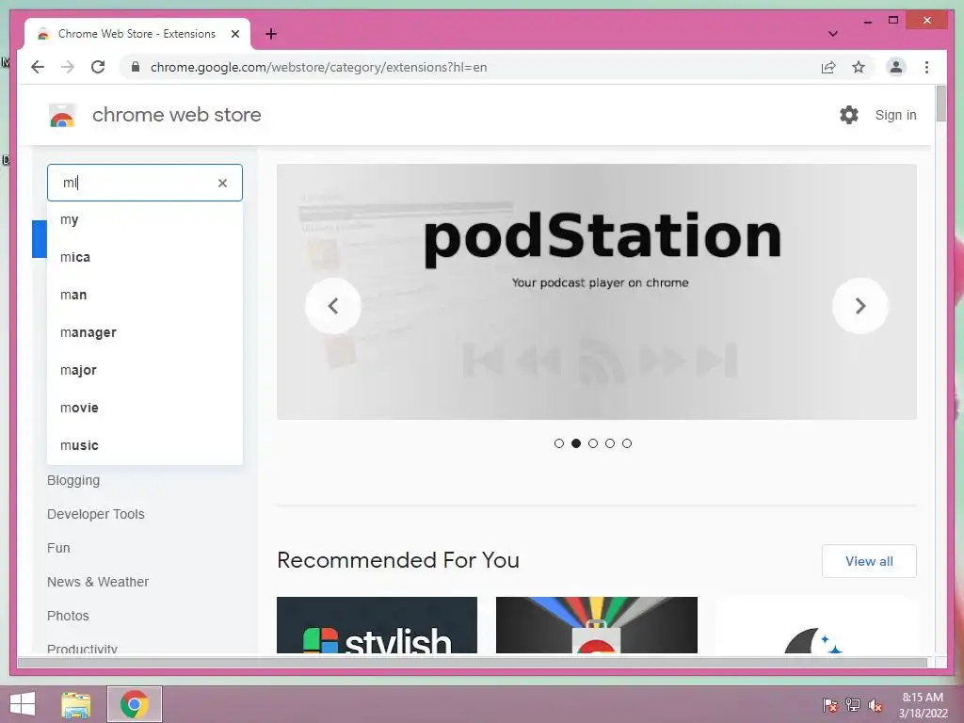Share this page via address bar icon

tap(828, 67)
